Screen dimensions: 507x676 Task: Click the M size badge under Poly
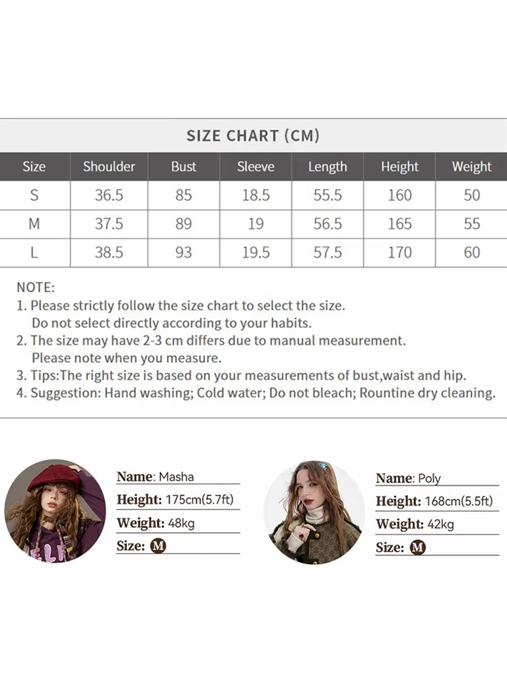[x=417, y=548]
